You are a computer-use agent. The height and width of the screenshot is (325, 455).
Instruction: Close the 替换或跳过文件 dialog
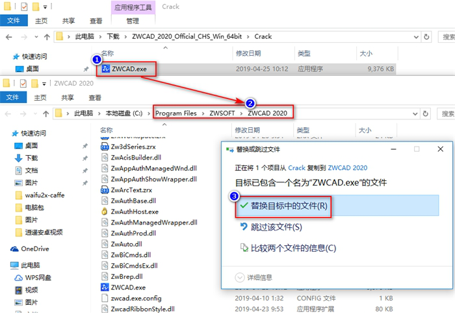(440, 149)
